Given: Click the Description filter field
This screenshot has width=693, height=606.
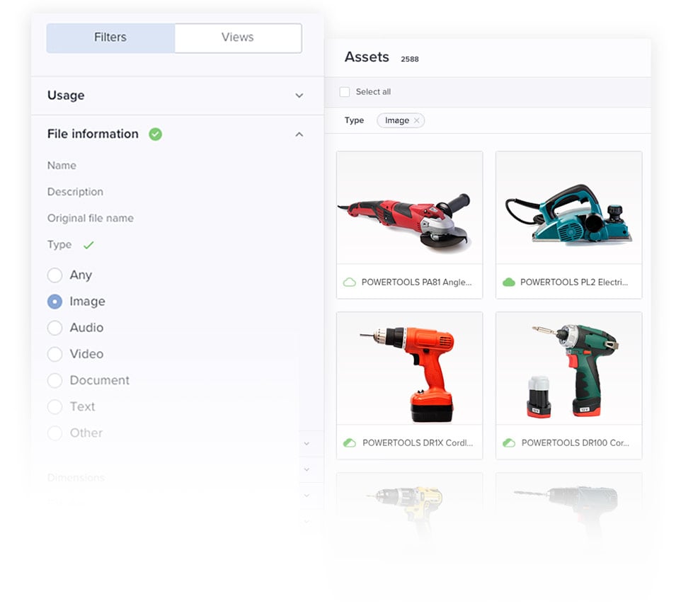Looking at the screenshot, I should tap(75, 192).
